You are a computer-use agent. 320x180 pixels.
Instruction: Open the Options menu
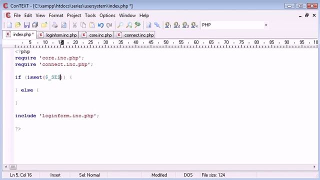click(x=107, y=15)
